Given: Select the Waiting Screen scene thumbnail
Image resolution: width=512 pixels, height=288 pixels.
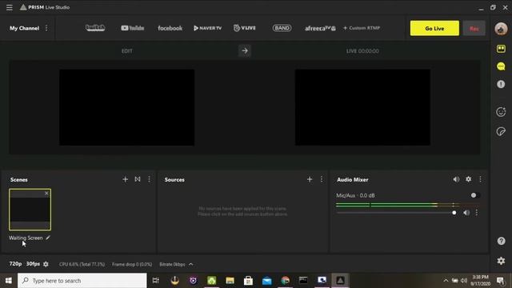Looking at the screenshot, I should tap(30, 210).
